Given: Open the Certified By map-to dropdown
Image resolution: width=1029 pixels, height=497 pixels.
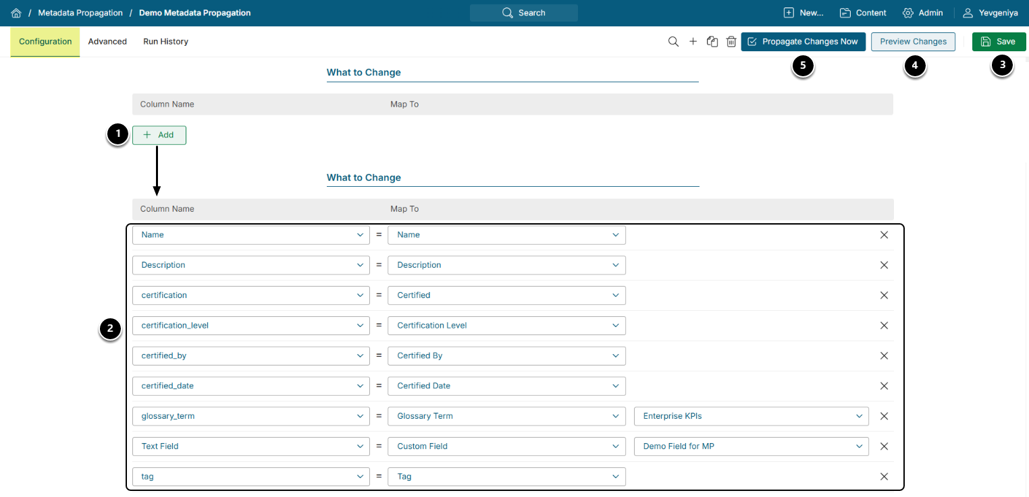Looking at the screenshot, I should click(506, 356).
